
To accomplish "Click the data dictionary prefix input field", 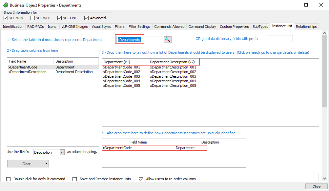I will point(279,39).
